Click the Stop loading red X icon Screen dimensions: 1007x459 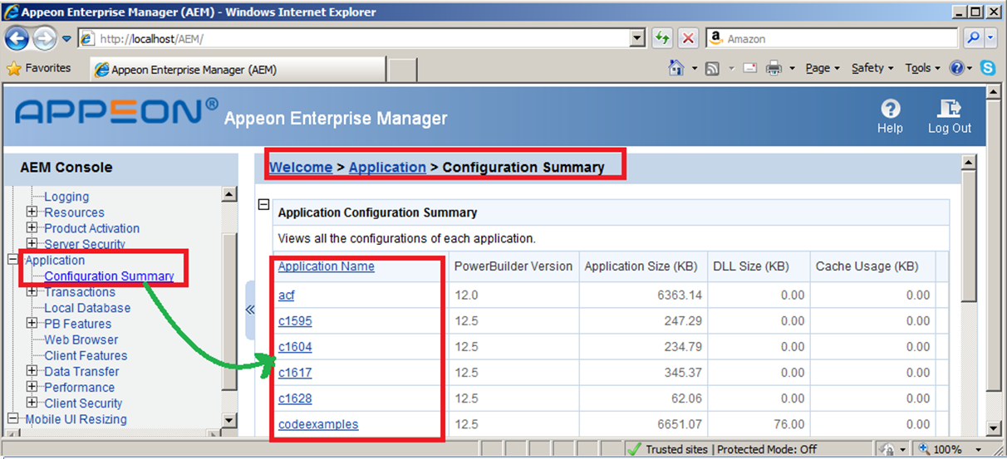click(x=689, y=38)
